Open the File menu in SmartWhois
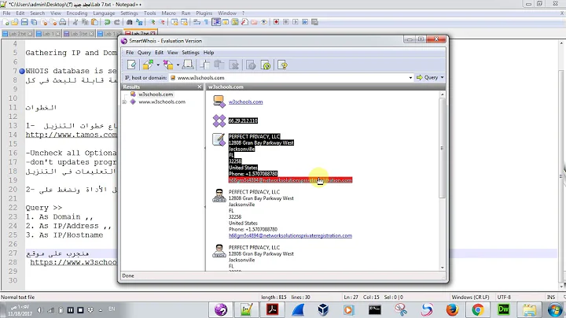 coord(130,53)
